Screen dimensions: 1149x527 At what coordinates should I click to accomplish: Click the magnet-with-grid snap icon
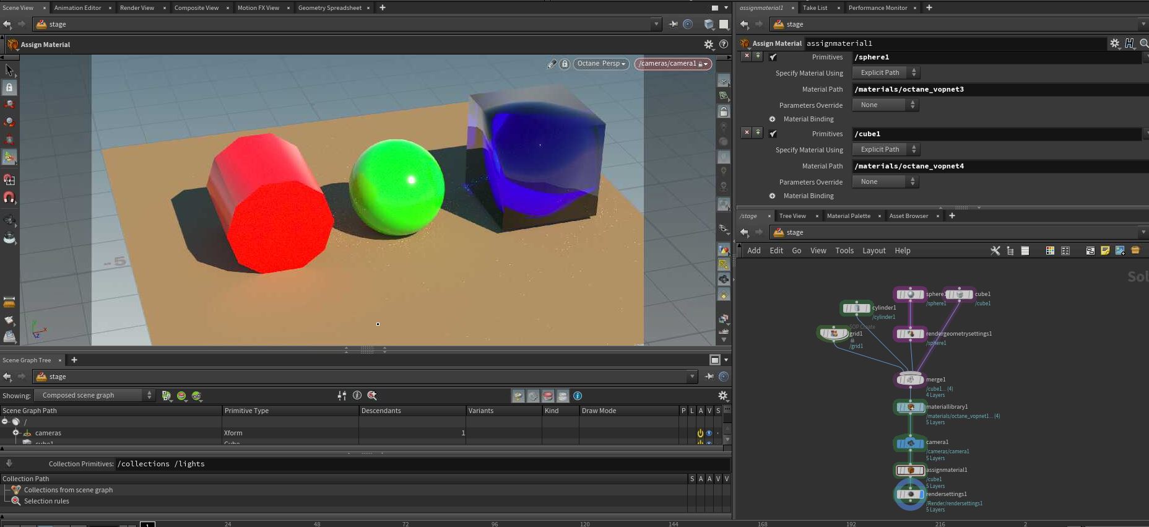click(9, 180)
